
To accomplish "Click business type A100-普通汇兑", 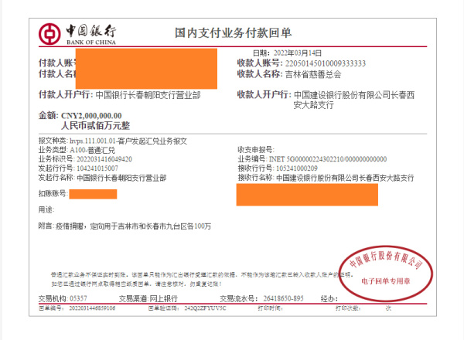I will pyautogui.click(x=92, y=150).
